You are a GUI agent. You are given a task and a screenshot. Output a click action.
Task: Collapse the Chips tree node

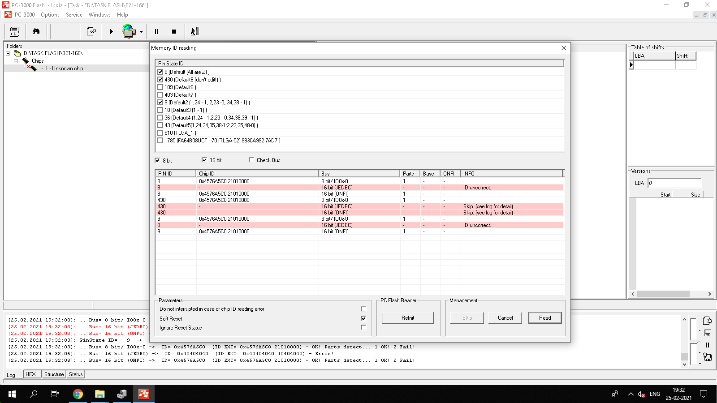point(16,61)
